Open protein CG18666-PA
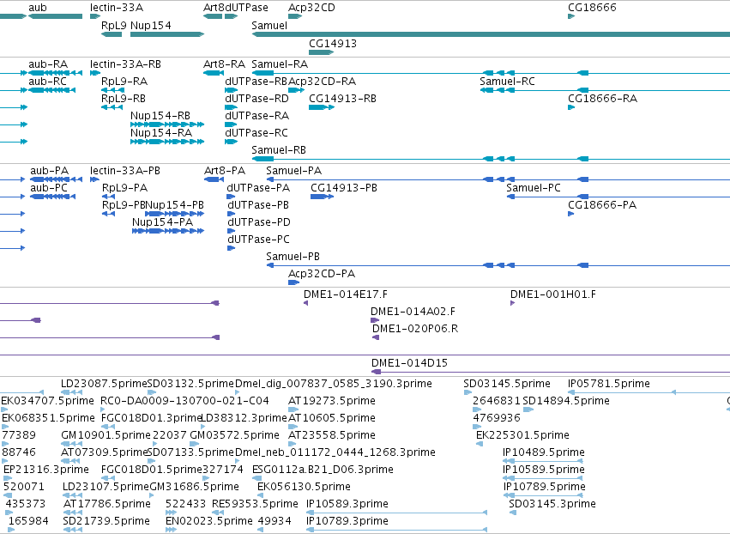Screen dimensions: 730x534 602,205
